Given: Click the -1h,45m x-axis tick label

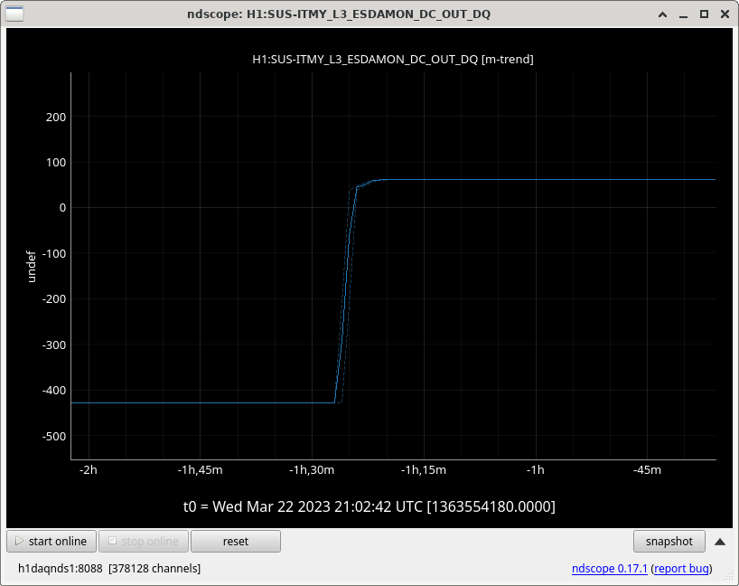Looking at the screenshot, I should (x=200, y=470).
